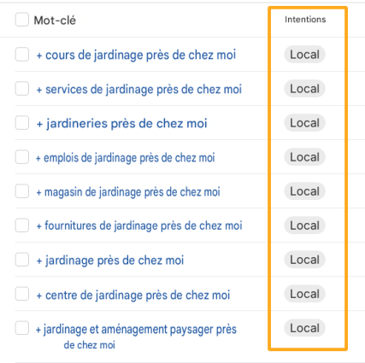Sort by the Intentions column header

(305, 20)
